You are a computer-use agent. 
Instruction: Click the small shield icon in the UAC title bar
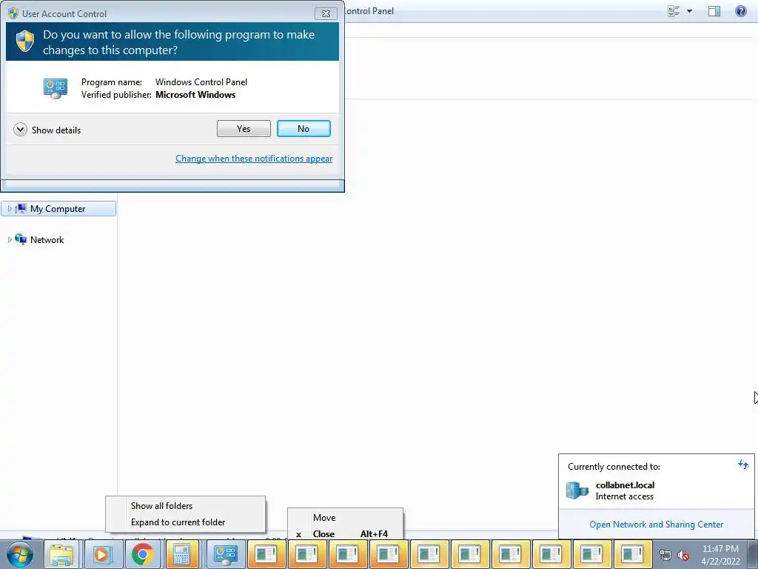[x=13, y=13]
